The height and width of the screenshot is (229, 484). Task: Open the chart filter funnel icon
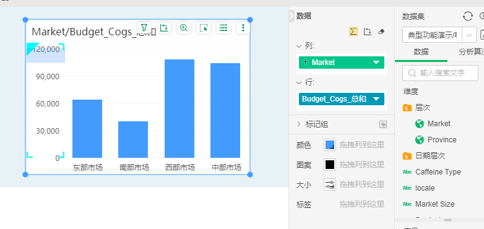[x=144, y=28]
